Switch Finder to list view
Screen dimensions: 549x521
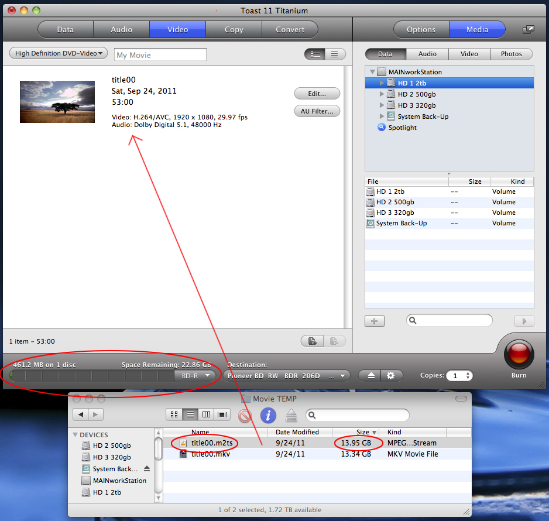click(190, 414)
